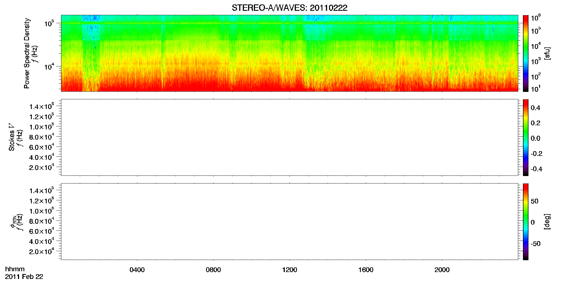Click the Power Spectral Density color bar
579x298 pixels.
[526, 53]
